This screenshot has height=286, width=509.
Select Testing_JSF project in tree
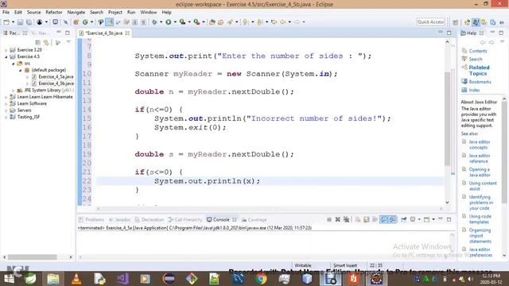point(29,117)
